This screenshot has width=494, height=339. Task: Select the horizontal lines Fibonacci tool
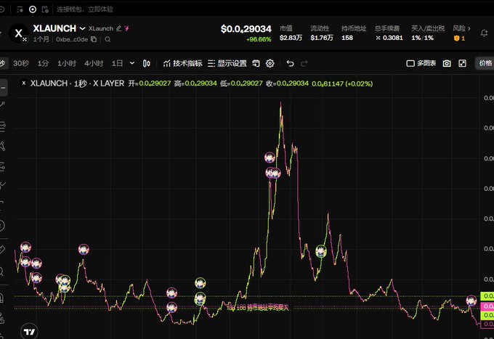click(x=2, y=126)
